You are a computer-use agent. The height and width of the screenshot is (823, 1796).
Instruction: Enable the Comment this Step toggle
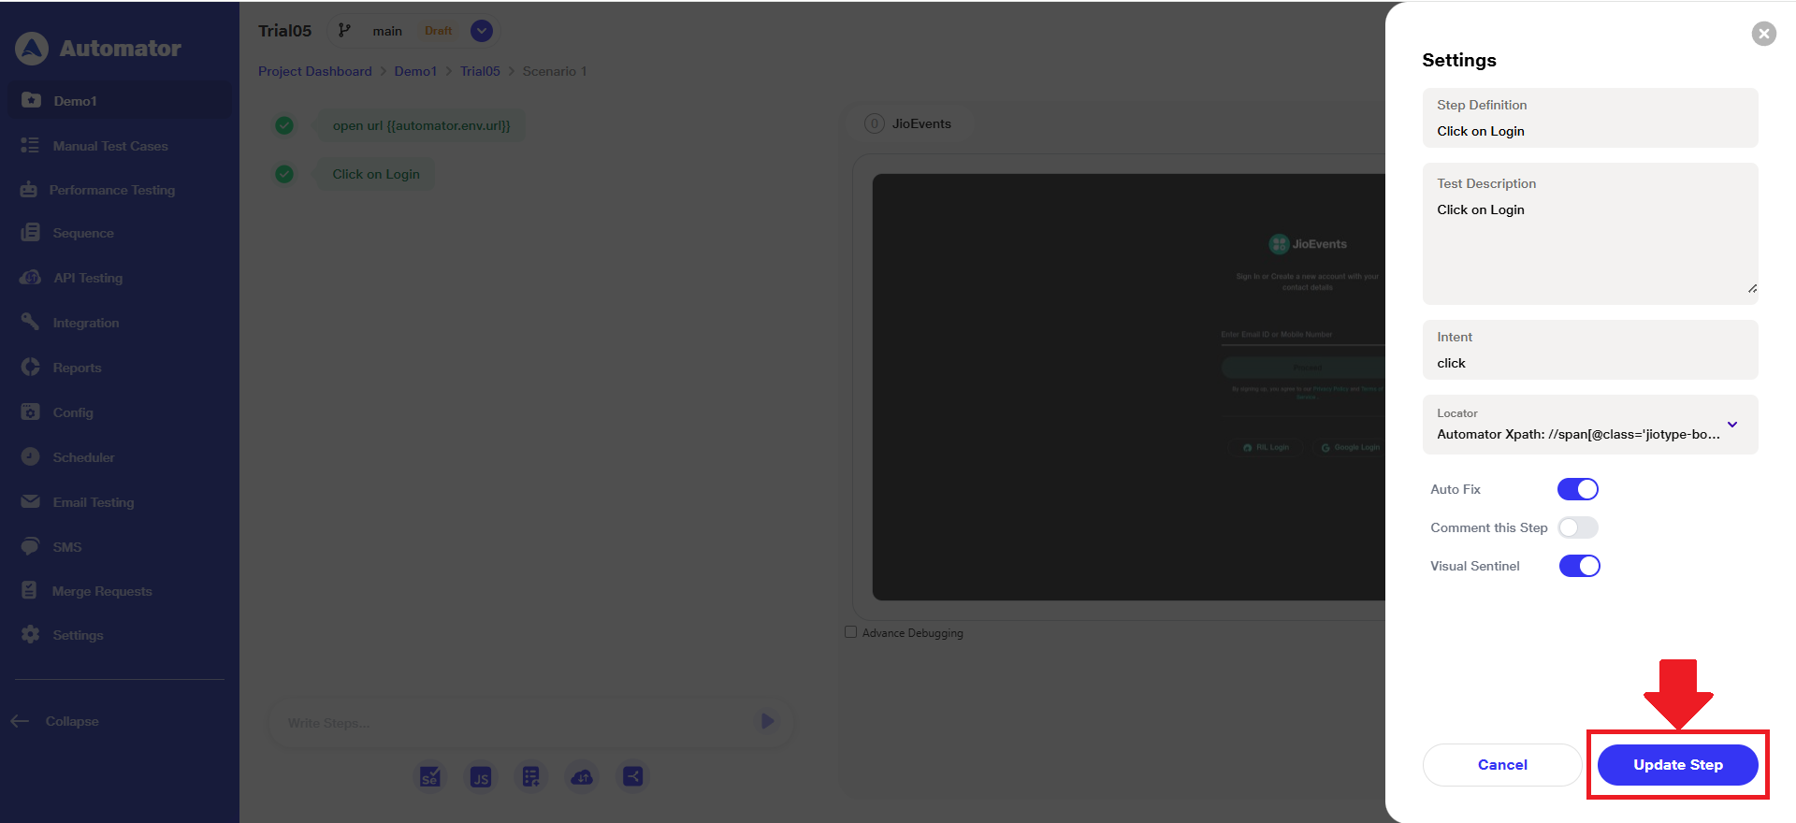[x=1577, y=527]
